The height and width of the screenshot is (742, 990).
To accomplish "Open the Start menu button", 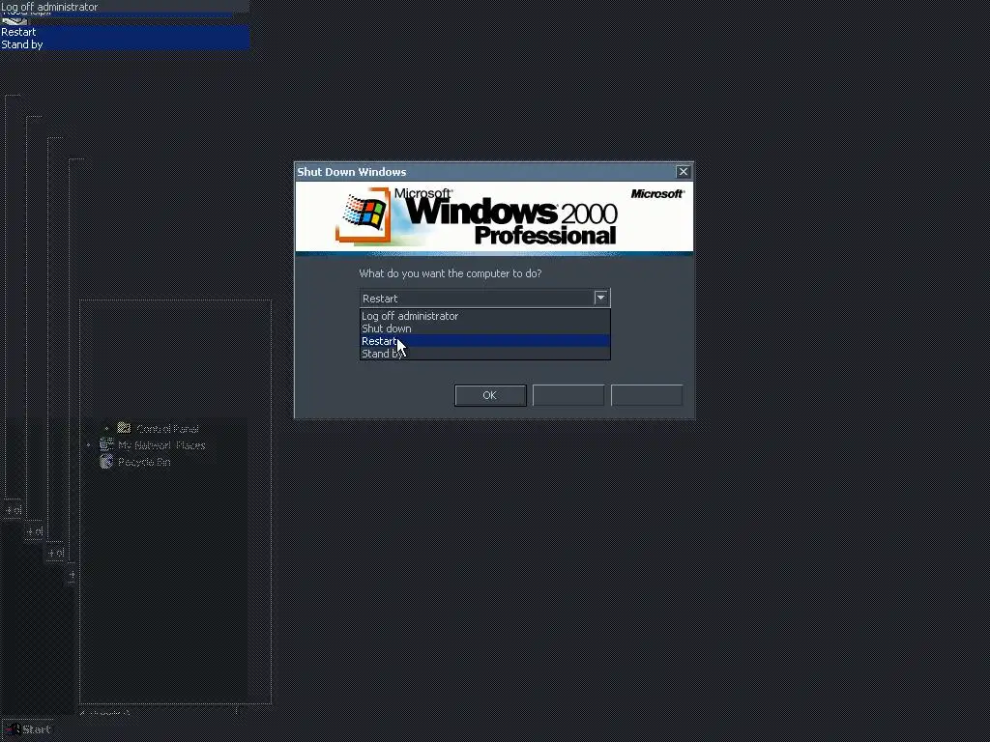I will click(x=28, y=729).
